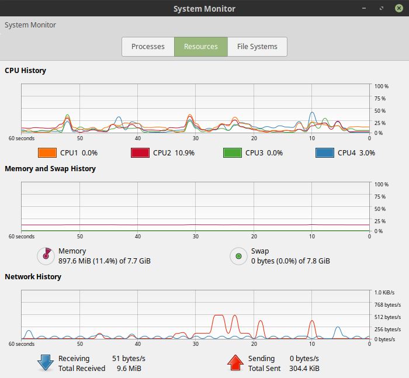Open the CPU1 orange color swatch

pyautogui.click(x=46, y=152)
